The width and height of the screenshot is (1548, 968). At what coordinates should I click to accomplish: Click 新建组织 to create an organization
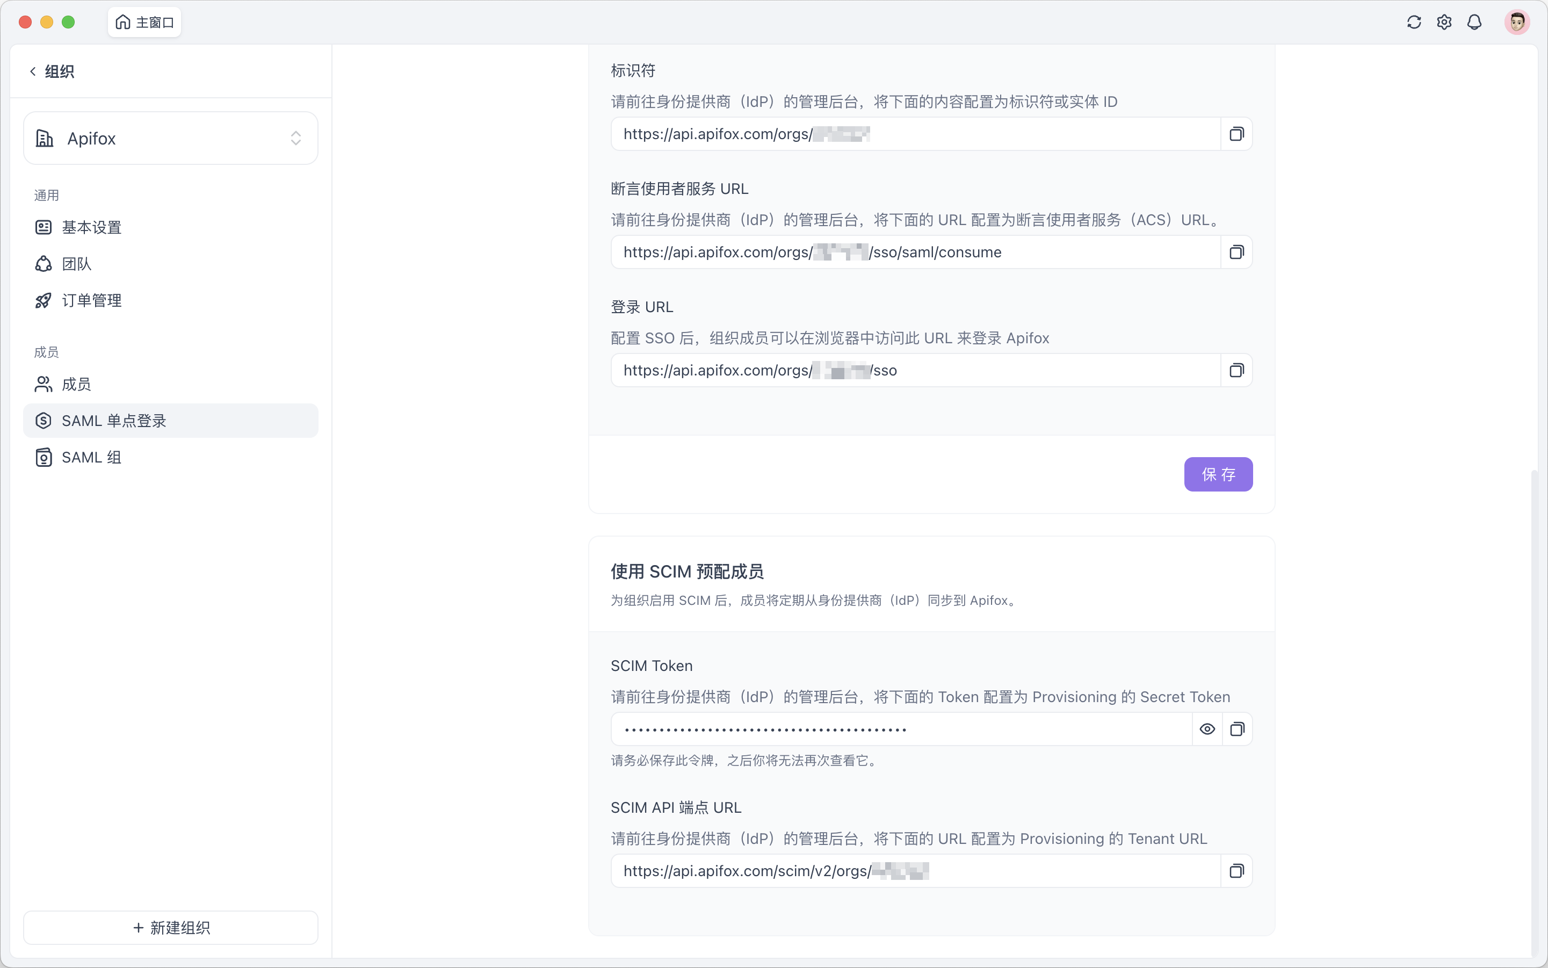(x=170, y=927)
